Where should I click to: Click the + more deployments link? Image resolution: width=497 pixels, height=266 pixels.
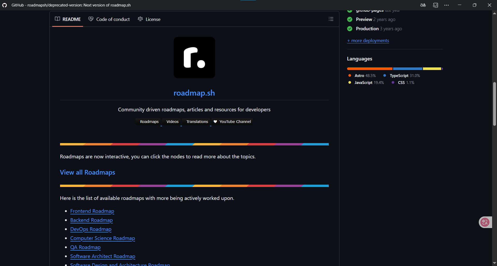tap(368, 41)
